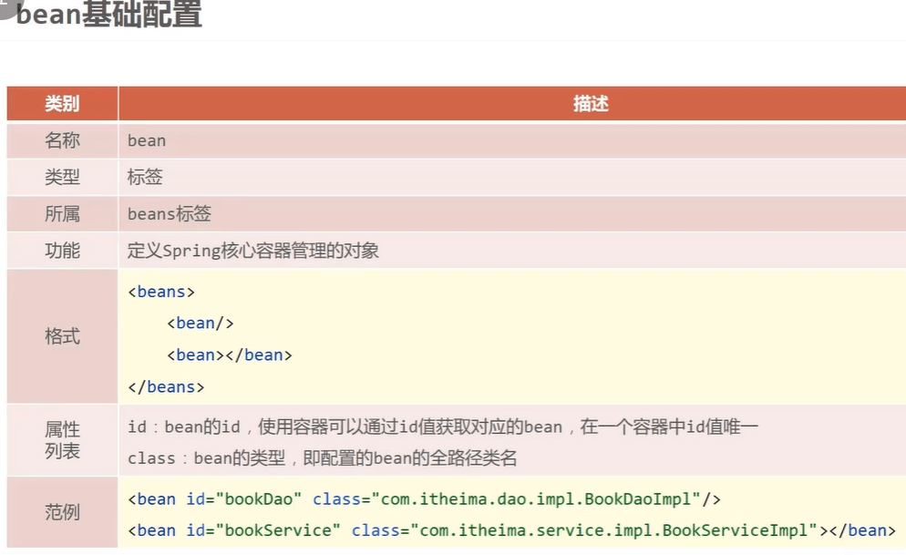Select the 类别 column header
Image resolution: width=906 pixels, height=555 pixels.
62,104
